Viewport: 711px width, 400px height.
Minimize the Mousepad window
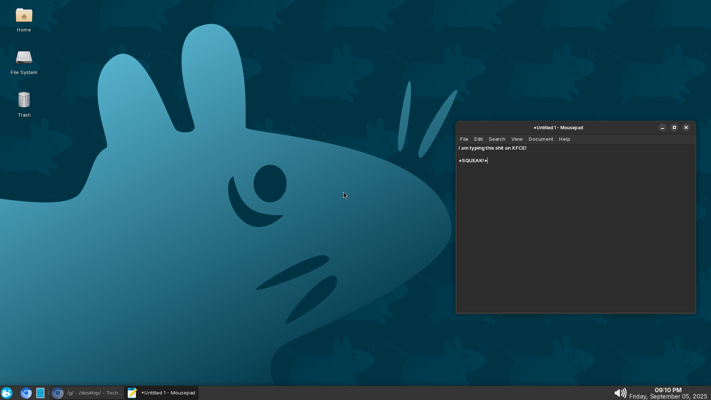[x=662, y=127]
